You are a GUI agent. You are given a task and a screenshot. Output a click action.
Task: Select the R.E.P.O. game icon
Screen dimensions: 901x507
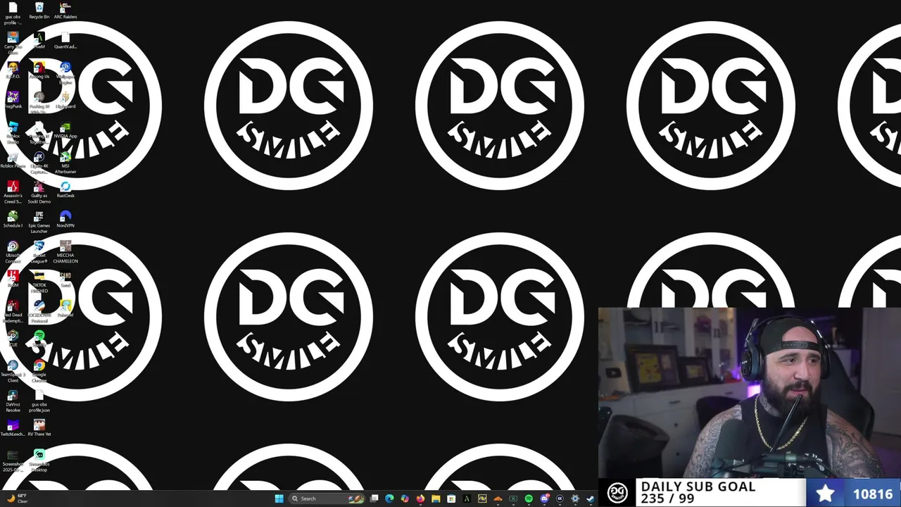[13, 70]
